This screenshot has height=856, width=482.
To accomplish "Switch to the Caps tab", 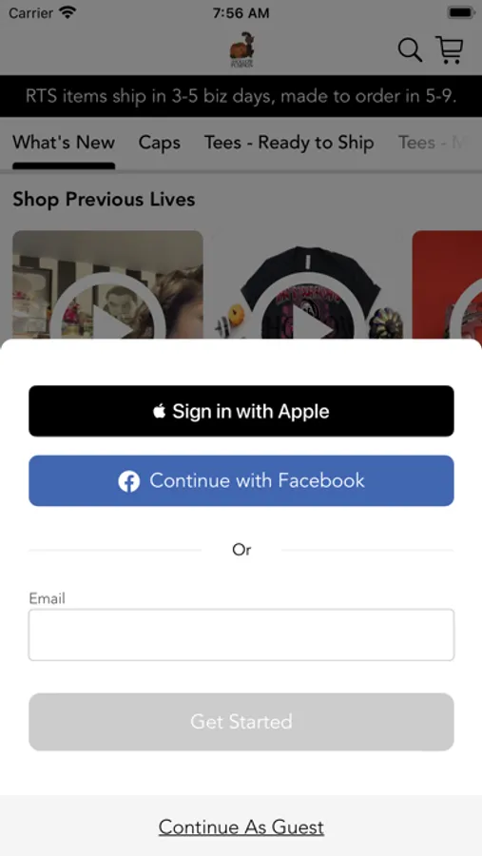I will click(x=160, y=143).
